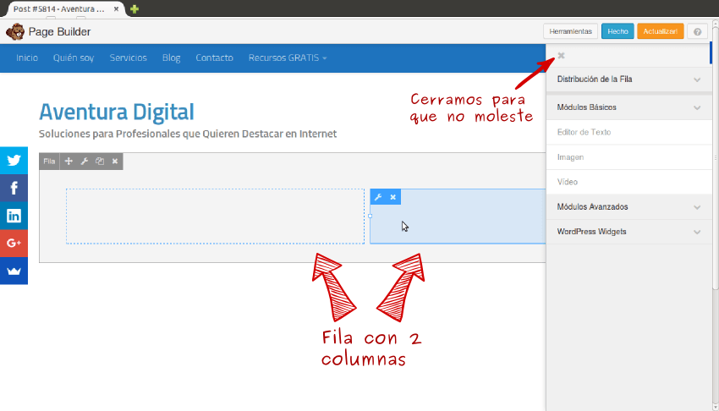Expand the Módulos Avanzados section
Screen dimensions: 719x411
click(x=628, y=207)
